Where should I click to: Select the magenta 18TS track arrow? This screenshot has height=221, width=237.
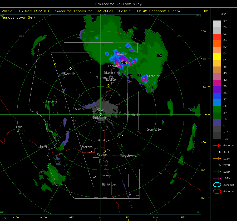tap(217, 178)
